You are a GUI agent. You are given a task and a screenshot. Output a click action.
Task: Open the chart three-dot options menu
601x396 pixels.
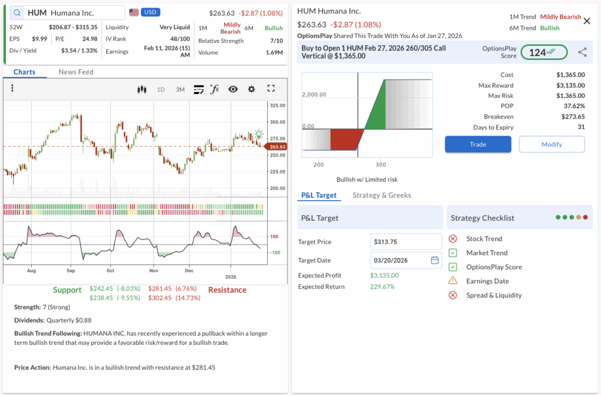[x=12, y=89]
